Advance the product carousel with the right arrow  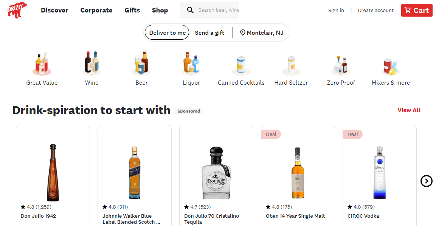(427, 181)
